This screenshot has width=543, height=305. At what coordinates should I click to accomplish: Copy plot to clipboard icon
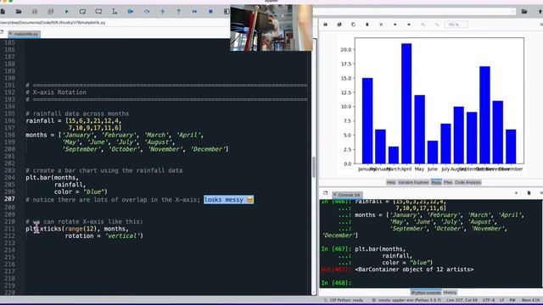coord(353,25)
